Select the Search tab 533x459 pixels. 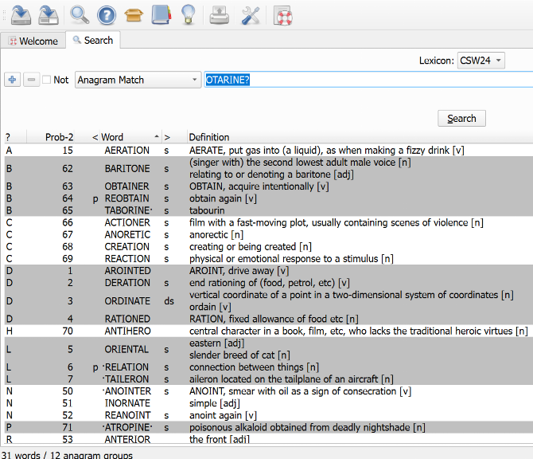tap(92, 40)
